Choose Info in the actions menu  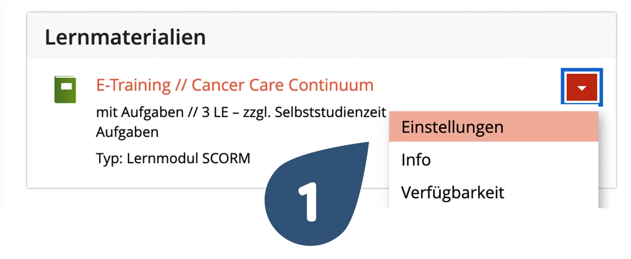pyautogui.click(x=416, y=160)
